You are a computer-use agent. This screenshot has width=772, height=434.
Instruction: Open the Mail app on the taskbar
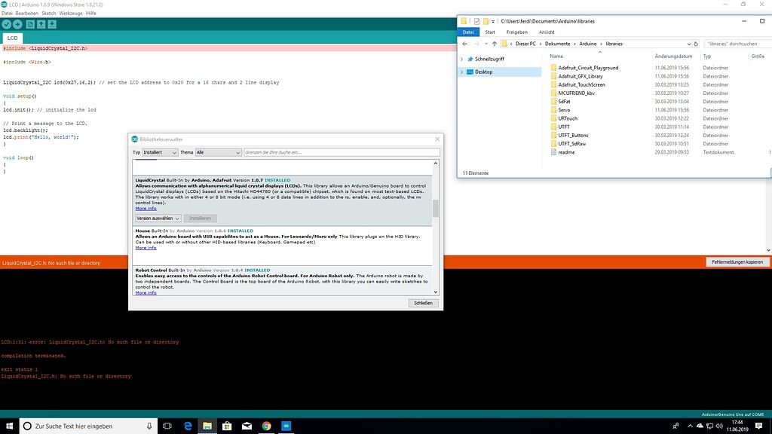247,426
